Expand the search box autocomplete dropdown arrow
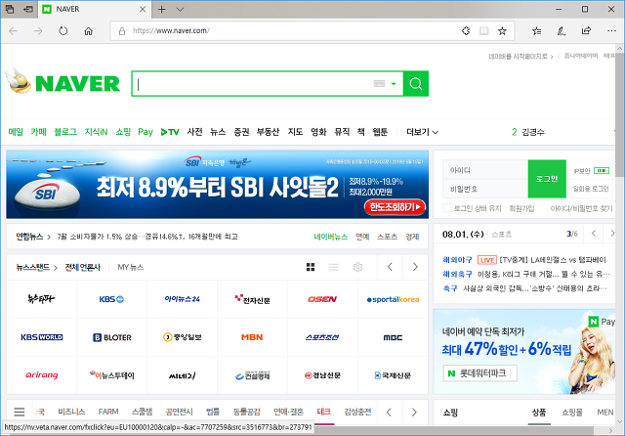The height and width of the screenshot is (436, 625). pyautogui.click(x=394, y=84)
